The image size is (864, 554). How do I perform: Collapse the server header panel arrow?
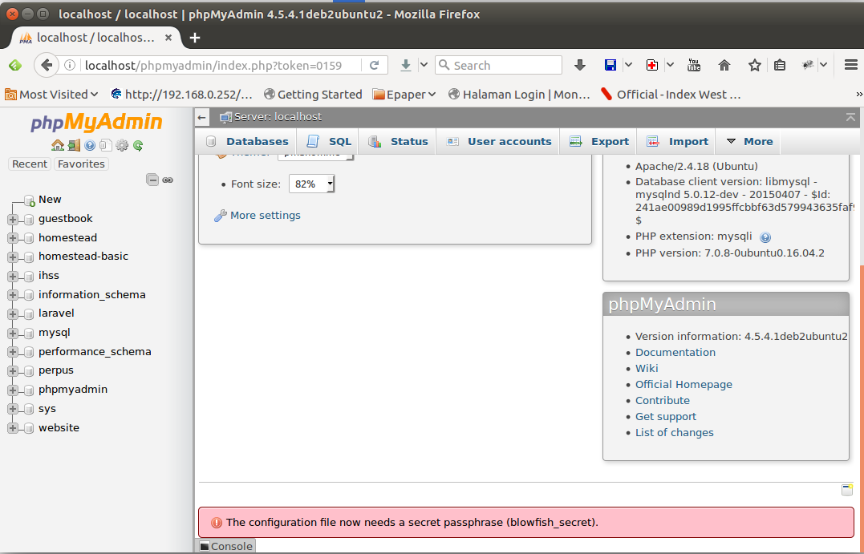click(851, 117)
